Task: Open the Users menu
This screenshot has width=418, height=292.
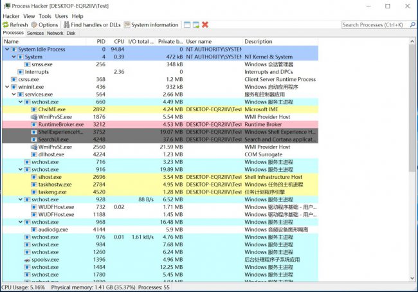Action: tap(61, 16)
